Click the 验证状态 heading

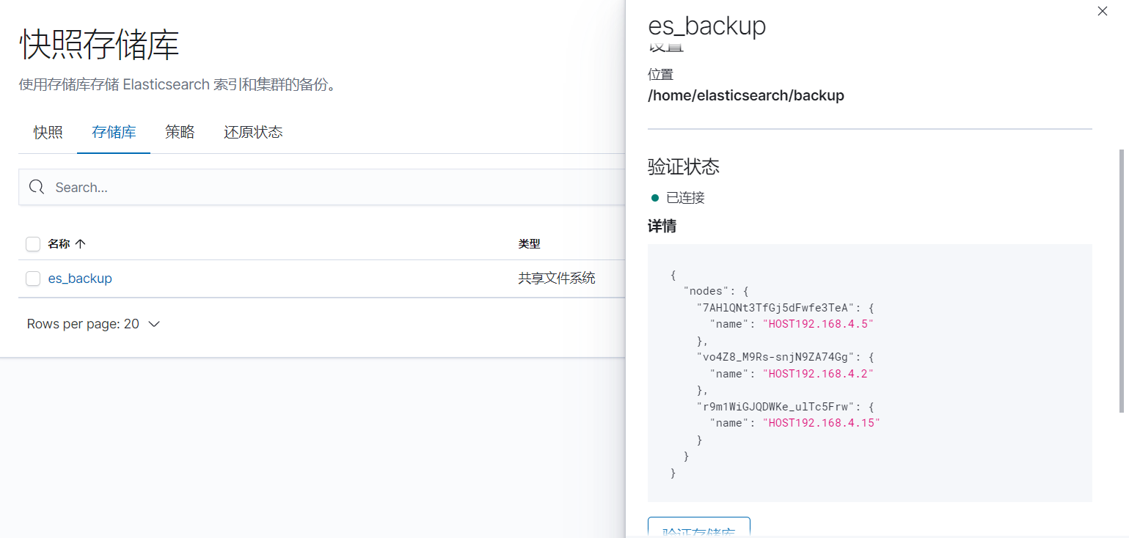click(x=684, y=167)
